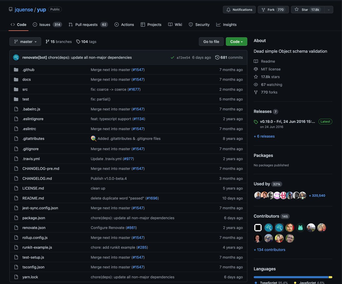Star the yup repository
The height and width of the screenshot is (284, 342).
tap(308, 10)
